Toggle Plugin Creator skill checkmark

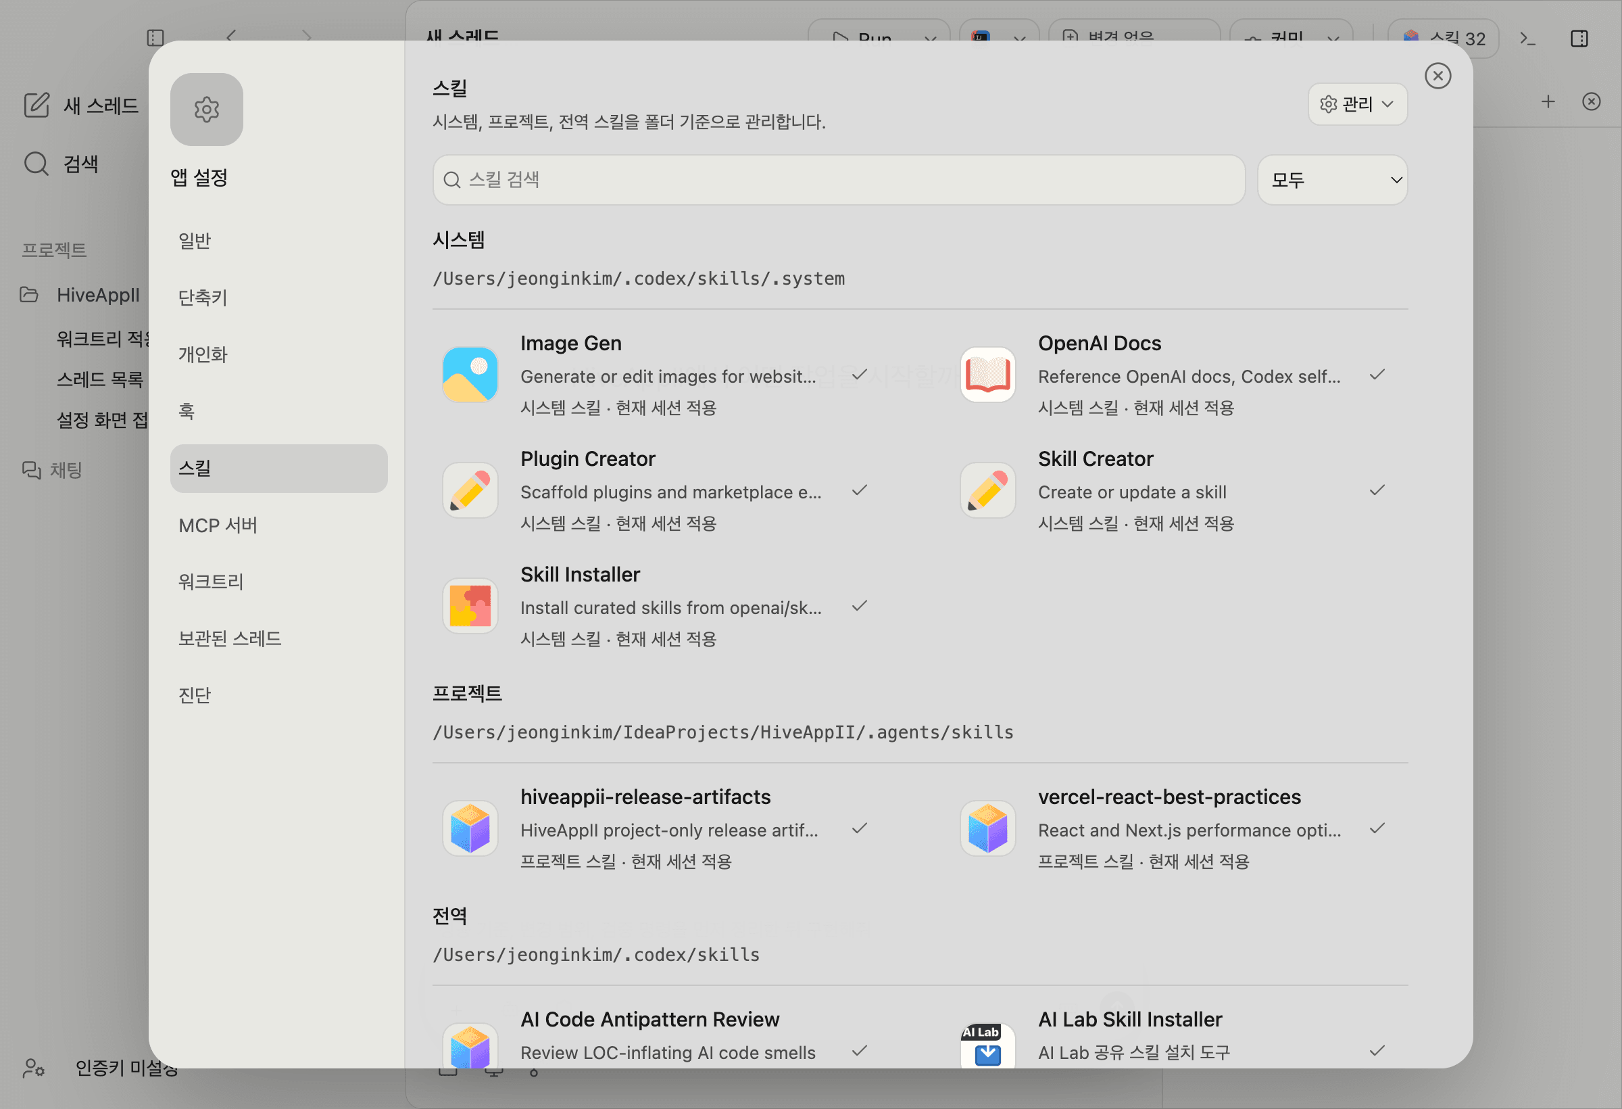click(x=860, y=490)
